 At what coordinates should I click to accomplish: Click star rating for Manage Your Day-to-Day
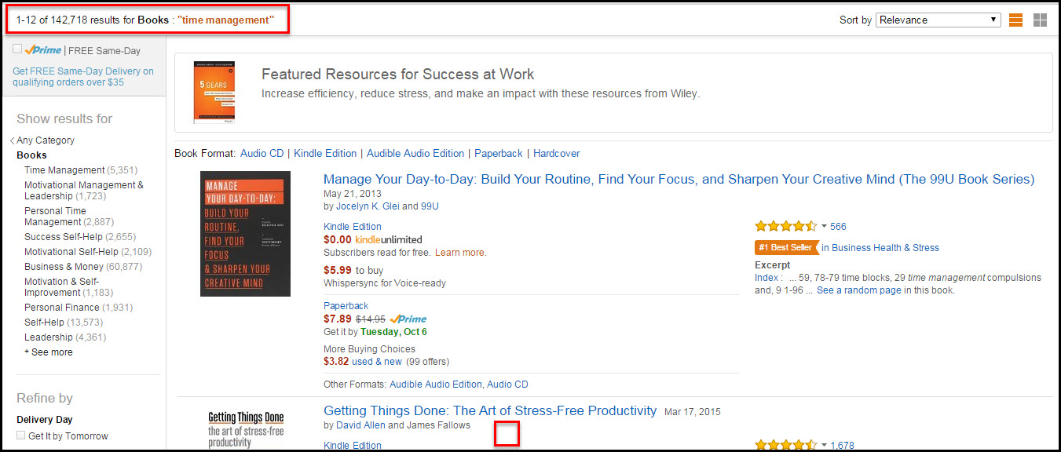786,226
